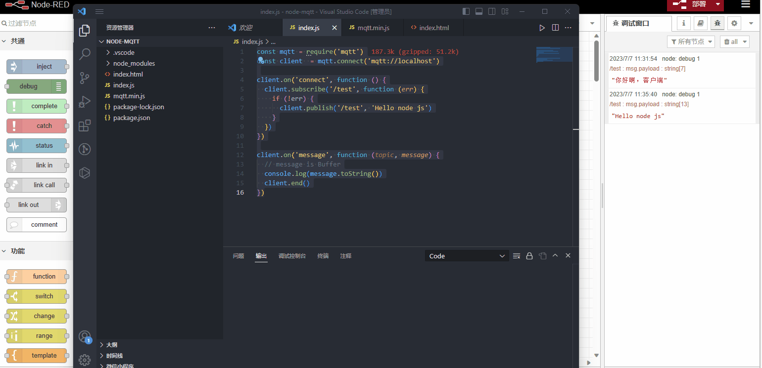762x368 pixels.
Task: Open the Comments panel tab
Action: [346, 256]
